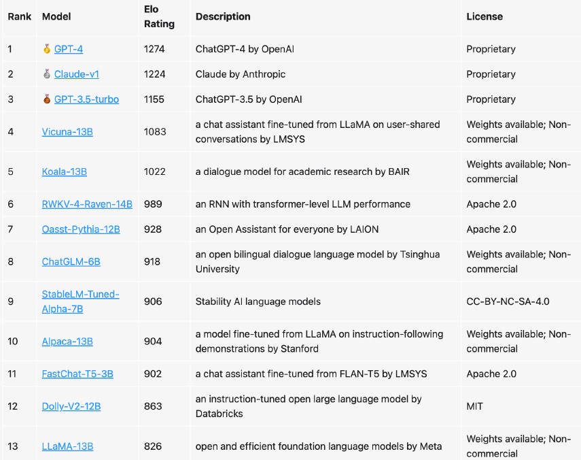Click the License column header
This screenshot has width=581, height=460.
pyautogui.click(x=485, y=16)
